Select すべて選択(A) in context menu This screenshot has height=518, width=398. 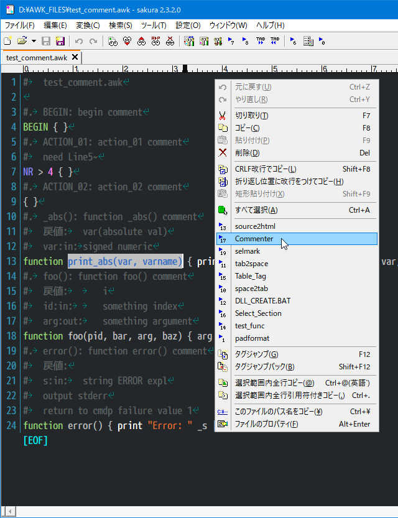[256, 210]
